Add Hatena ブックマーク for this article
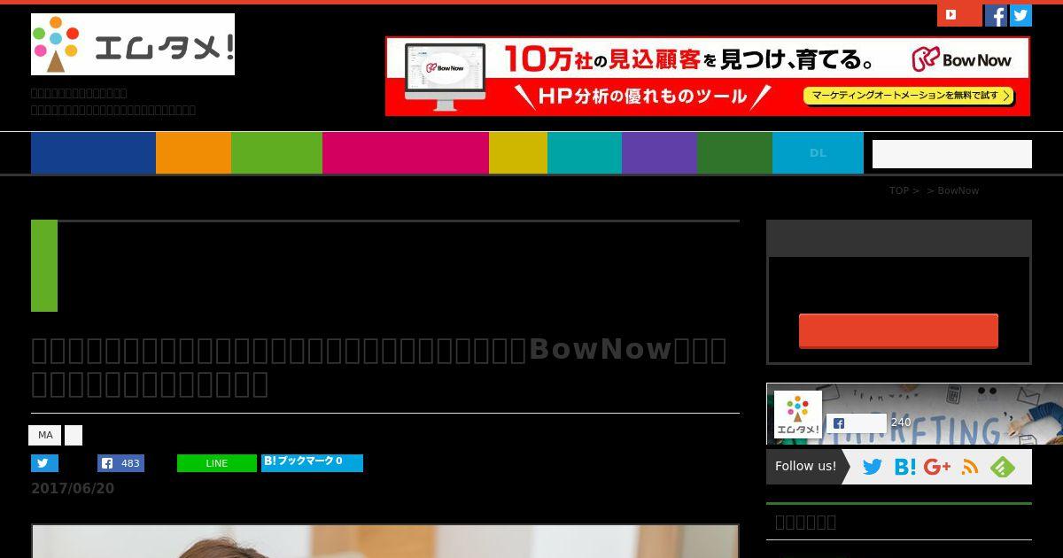Image resolution: width=1063 pixels, height=558 pixels. tap(312, 462)
